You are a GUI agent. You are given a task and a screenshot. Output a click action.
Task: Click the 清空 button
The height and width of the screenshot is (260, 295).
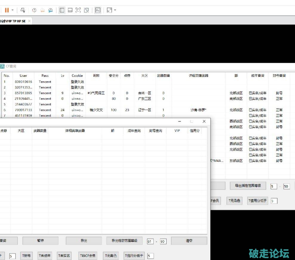click(189, 241)
